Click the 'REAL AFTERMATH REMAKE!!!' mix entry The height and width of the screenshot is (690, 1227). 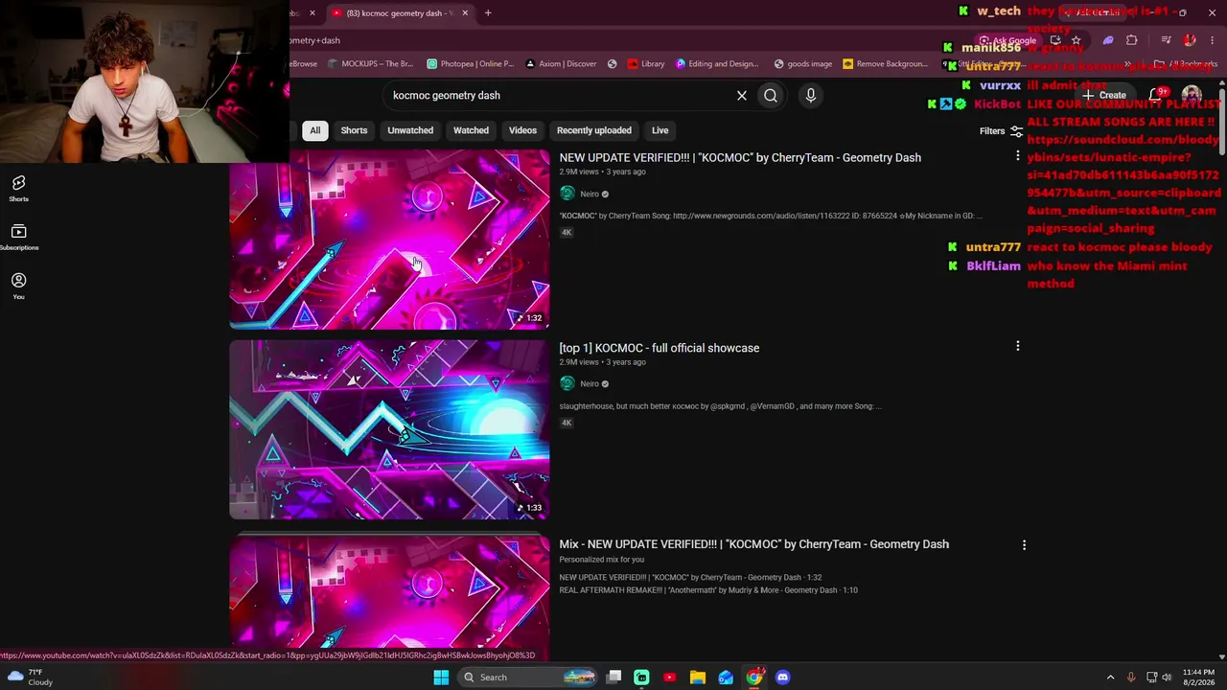pyautogui.click(x=708, y=590)
